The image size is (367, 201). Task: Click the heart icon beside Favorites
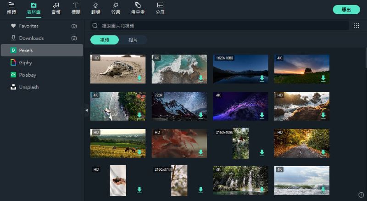tap(13, 26)
